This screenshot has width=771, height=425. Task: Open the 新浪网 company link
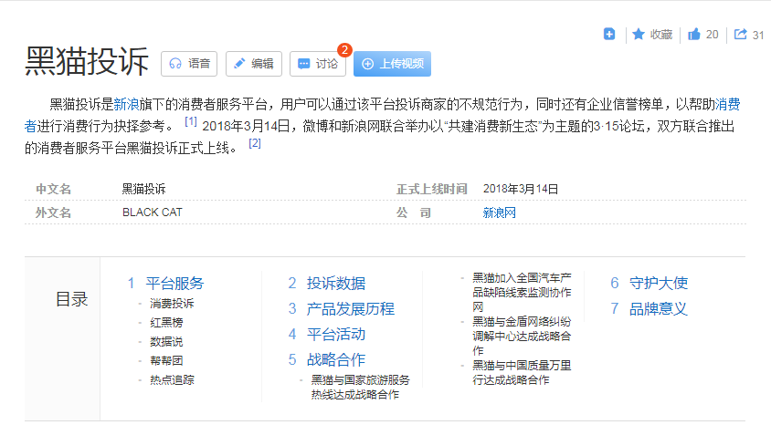(x=499, y=212)
